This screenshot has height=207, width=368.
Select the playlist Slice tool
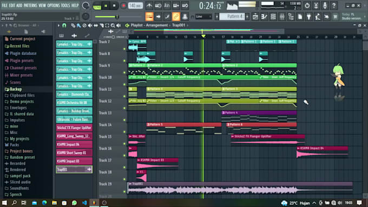point(101,25)
